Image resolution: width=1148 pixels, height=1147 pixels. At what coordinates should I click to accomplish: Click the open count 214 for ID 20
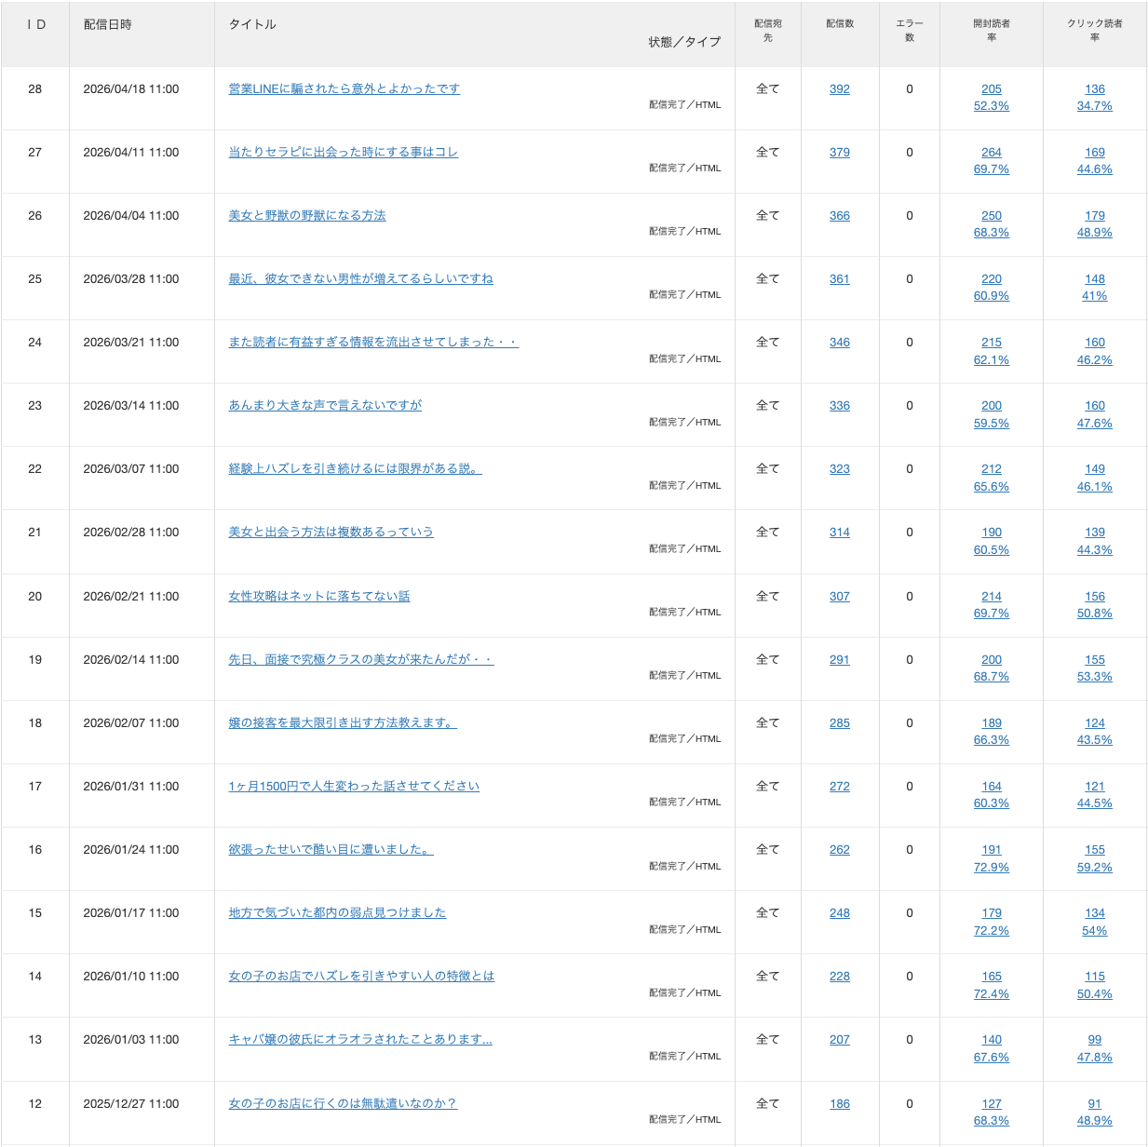(x=991, y=597)
